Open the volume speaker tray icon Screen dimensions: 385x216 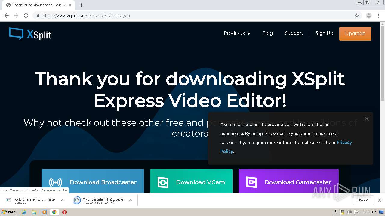(x=349, y=212)
